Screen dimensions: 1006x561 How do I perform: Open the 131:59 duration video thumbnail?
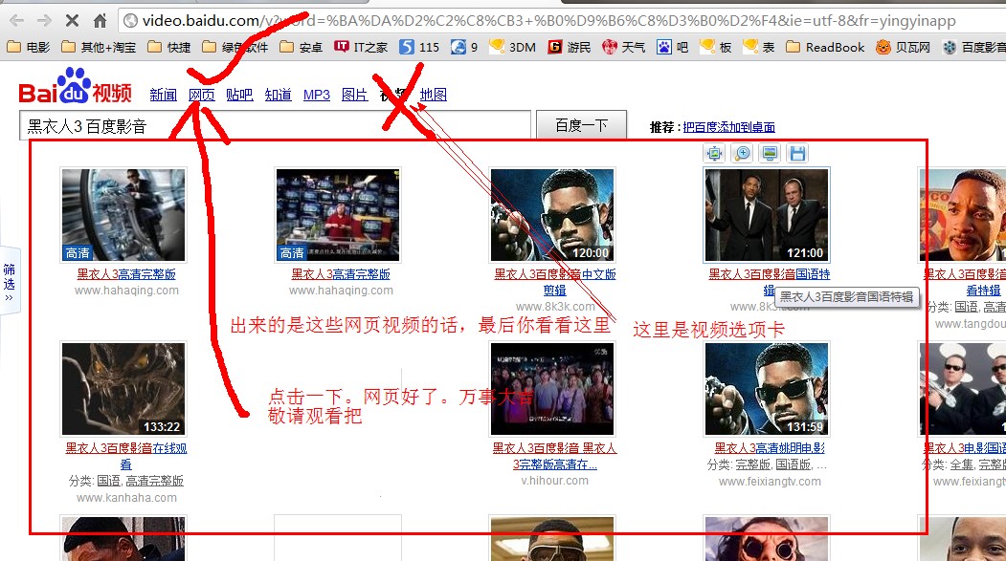[767, 389]
